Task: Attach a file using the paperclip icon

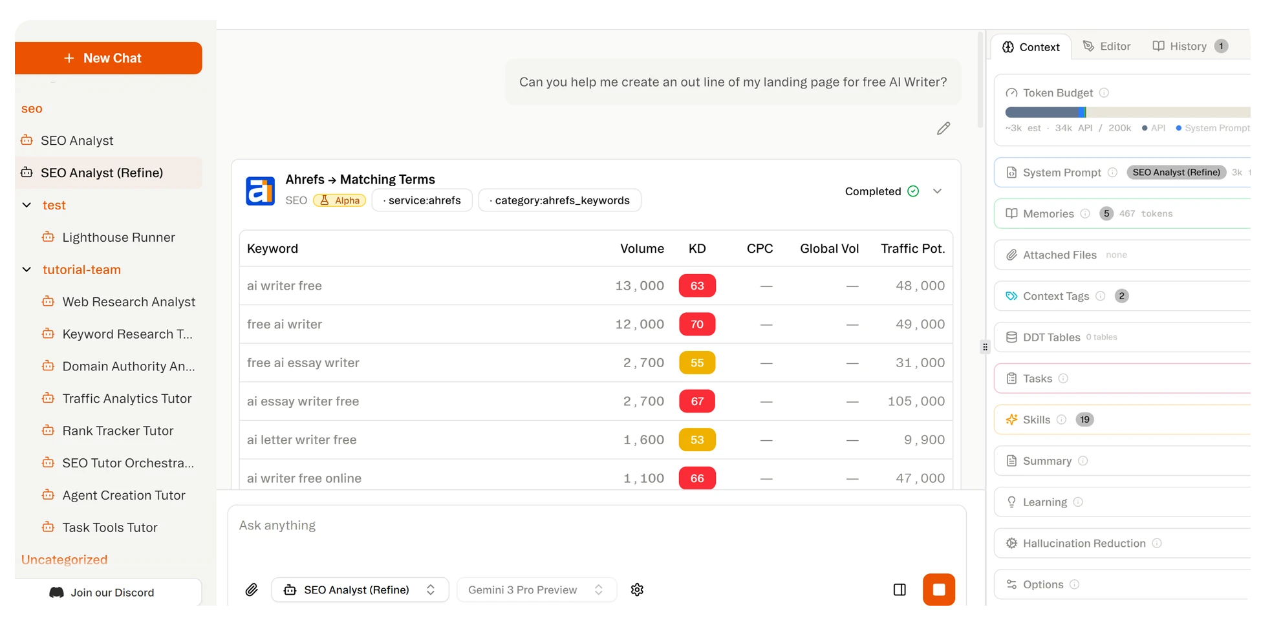Action: [x=252, y=590]
